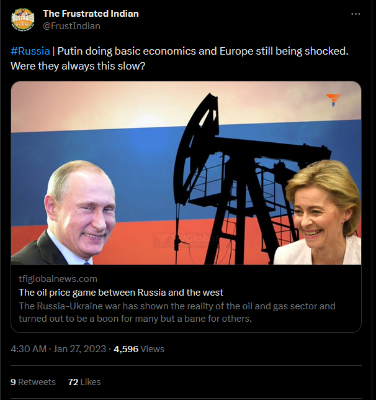
Task: Open The Frustrated Indian profile avatar
Action: click(23, 20)
